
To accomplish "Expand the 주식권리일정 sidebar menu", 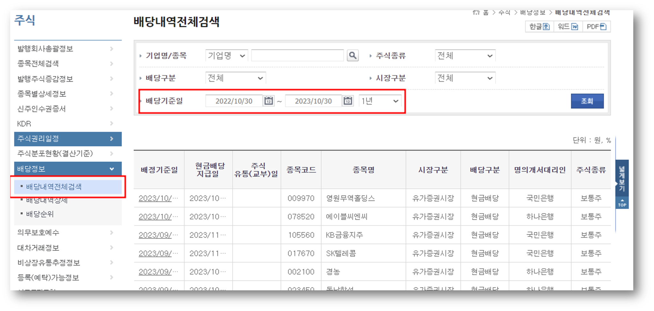I will coord(68,139).
